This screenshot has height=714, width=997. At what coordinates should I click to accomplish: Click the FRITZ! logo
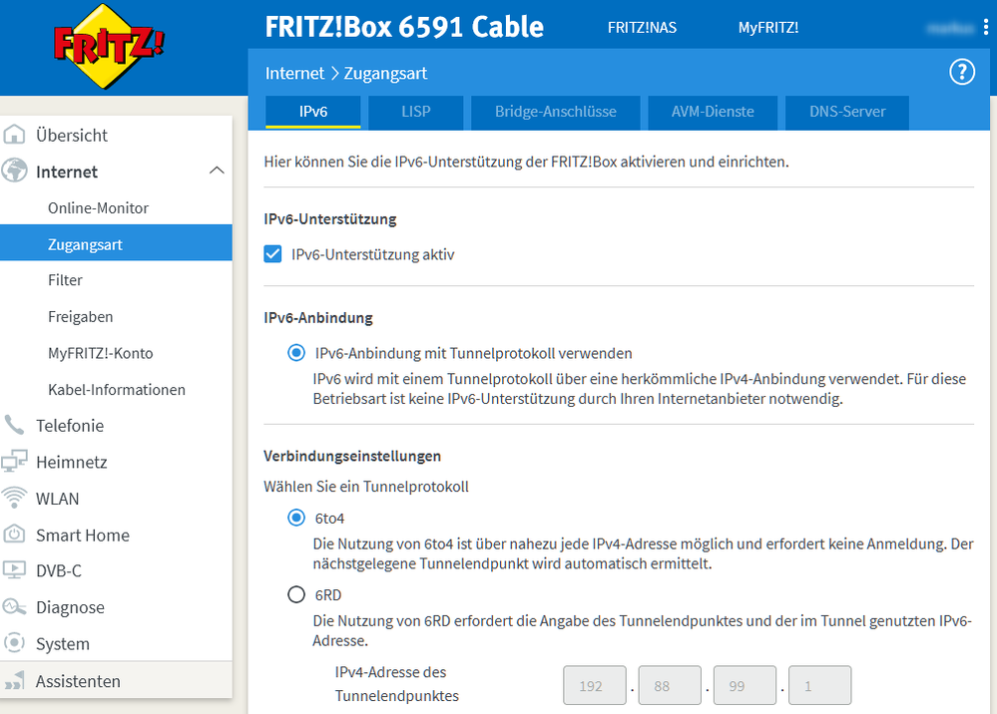(109, 47)
